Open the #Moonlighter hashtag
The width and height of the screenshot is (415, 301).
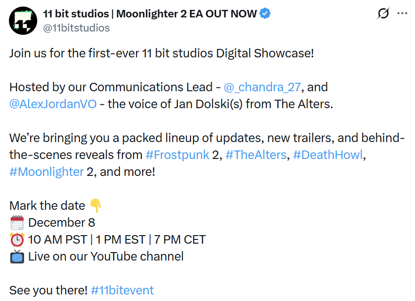tap(46, 172)
